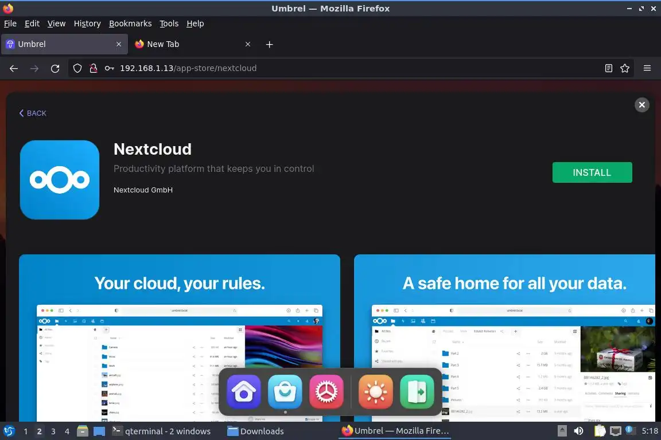This screenshot has width=661, height=440.
Task: Toggle reader view icon
Action: pyautogui.click(x=608, y=68)
